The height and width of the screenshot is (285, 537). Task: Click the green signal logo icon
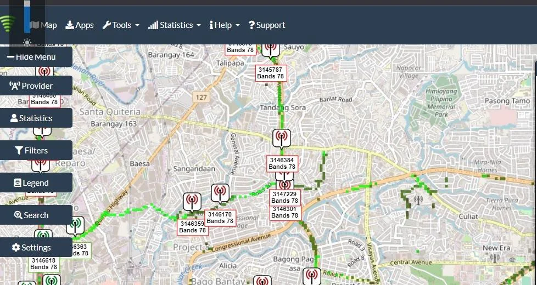point(8,24)
